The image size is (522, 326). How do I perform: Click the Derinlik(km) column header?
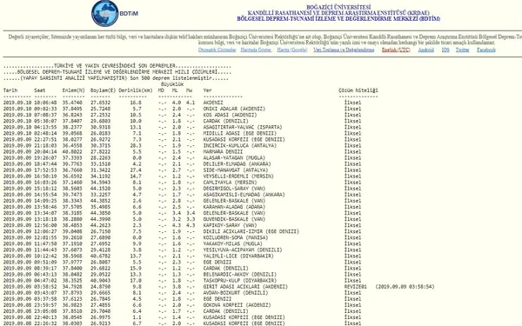click(x=136, y=90)
